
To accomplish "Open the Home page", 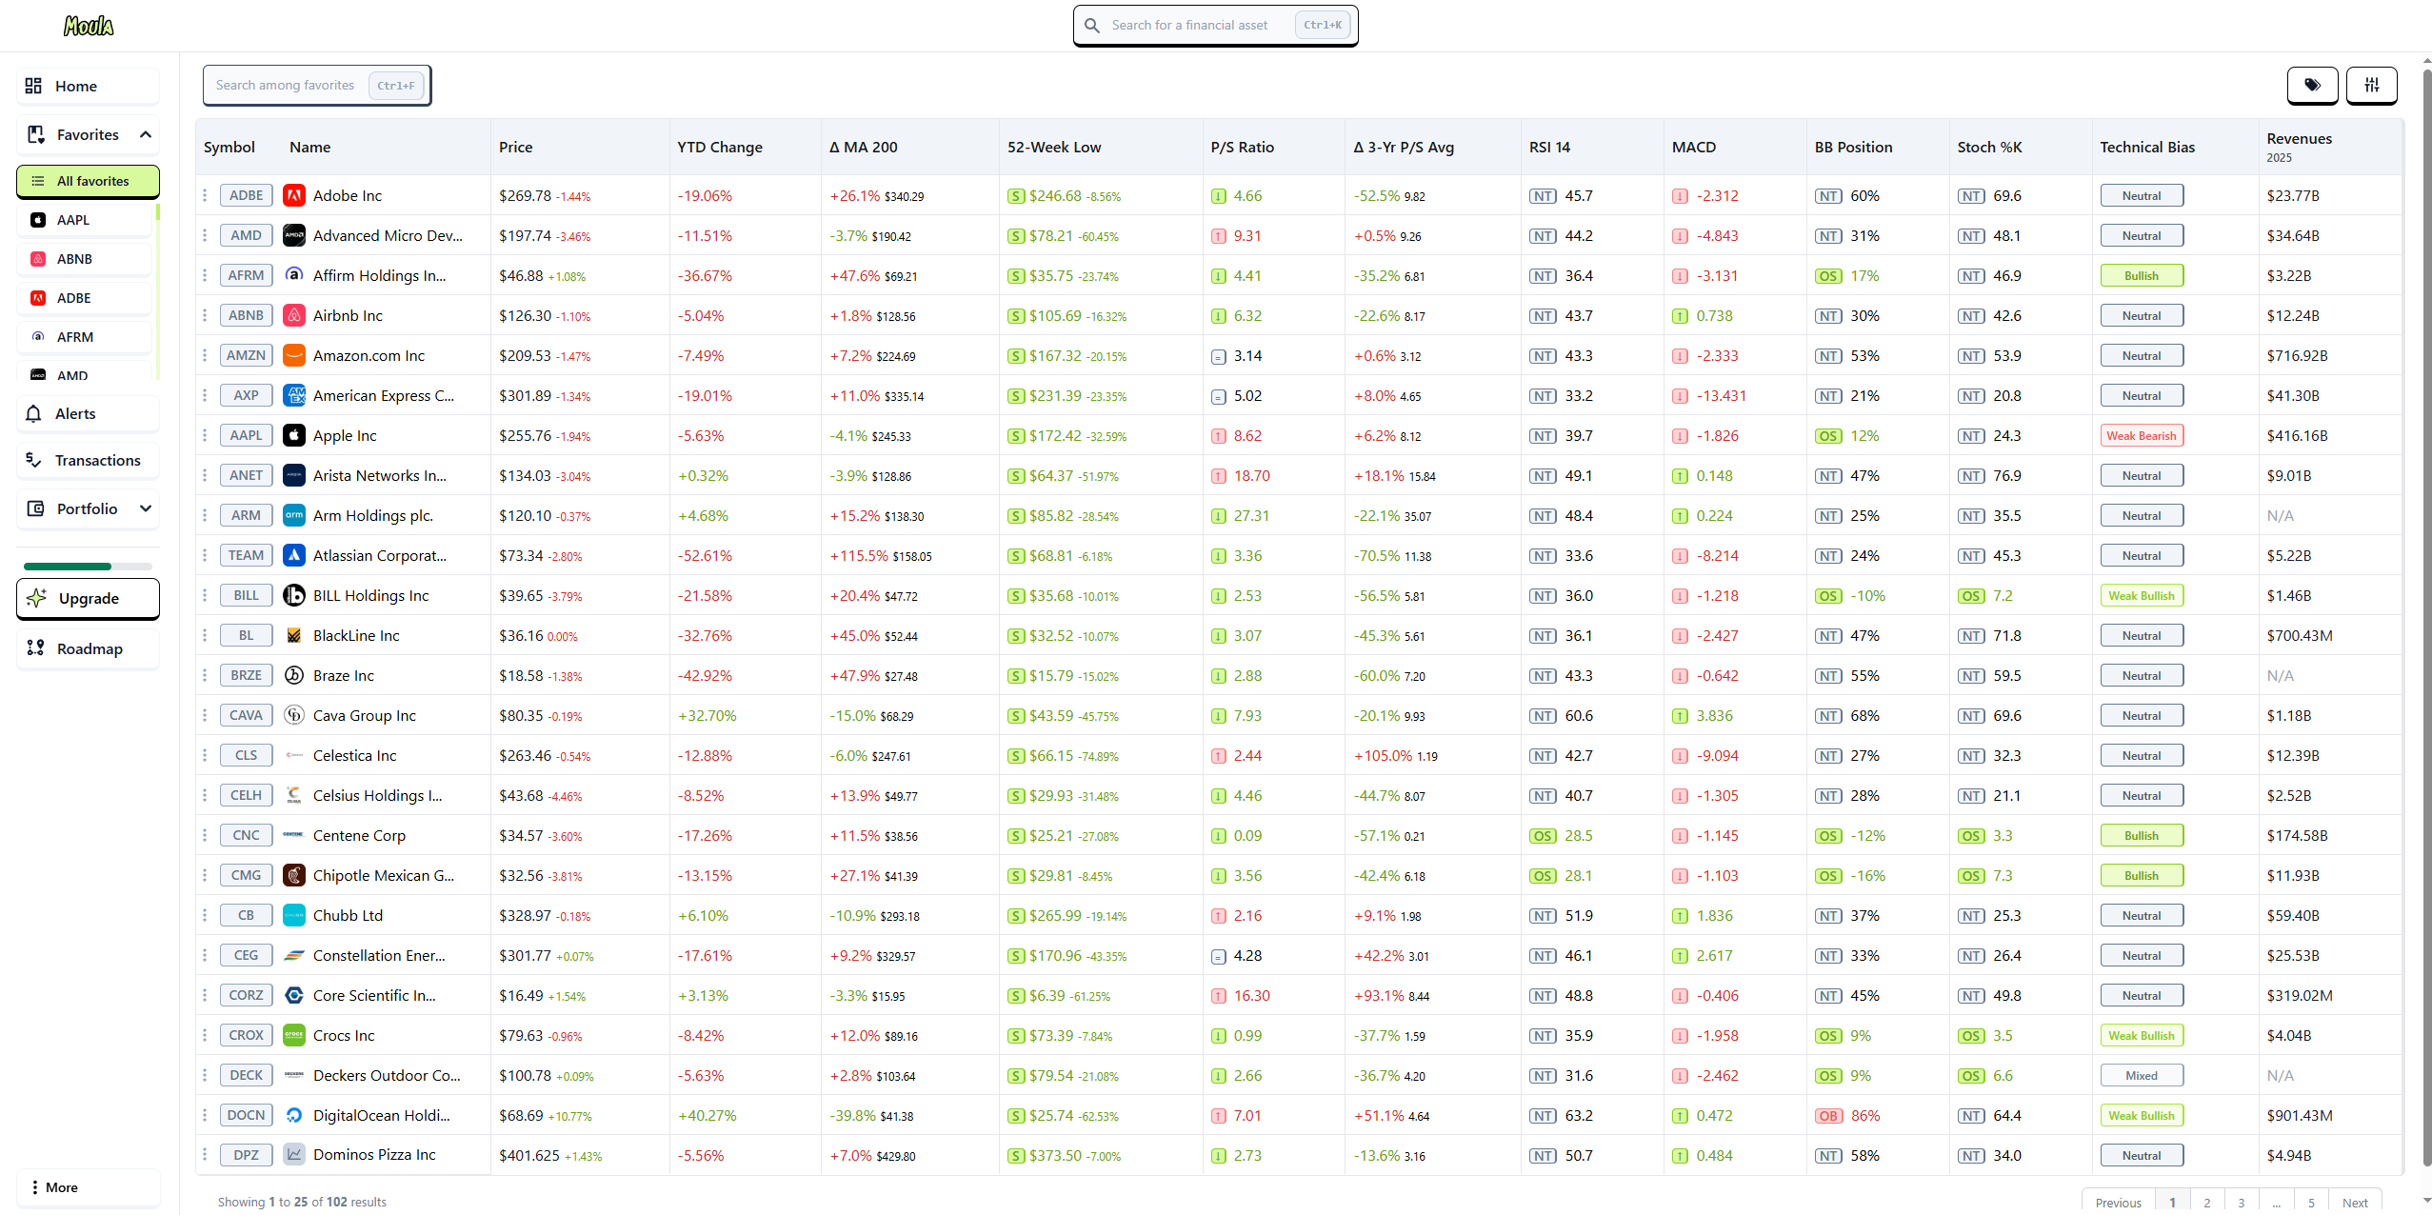I will pyautogui.click(x=88, y=86).
